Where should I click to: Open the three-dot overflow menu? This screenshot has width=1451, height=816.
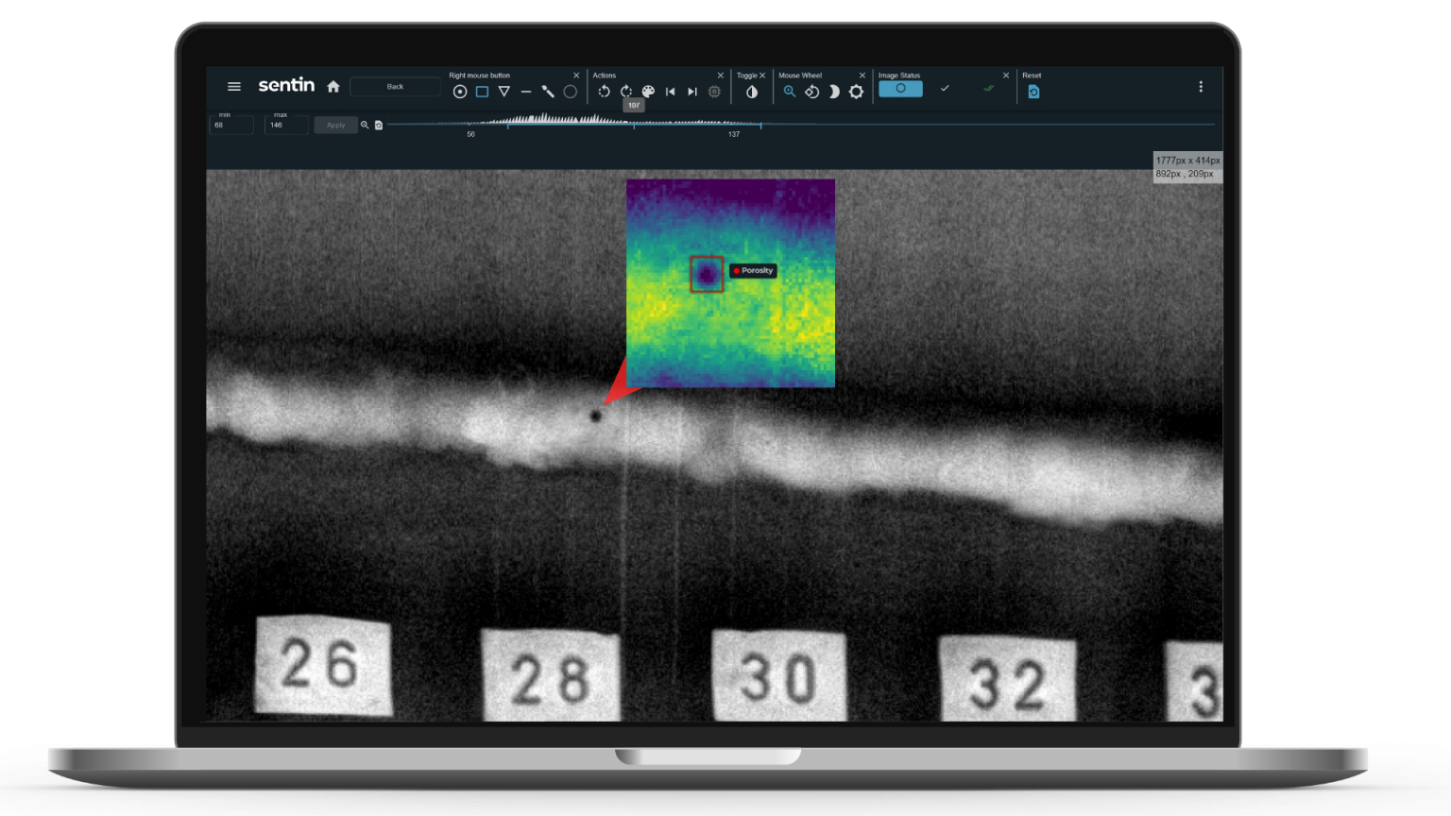(1201, 87)
